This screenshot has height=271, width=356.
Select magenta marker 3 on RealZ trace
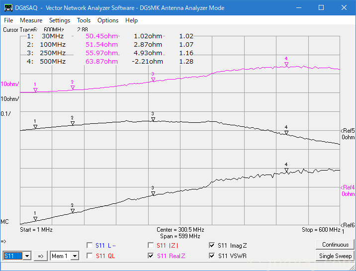coord(153,80)
